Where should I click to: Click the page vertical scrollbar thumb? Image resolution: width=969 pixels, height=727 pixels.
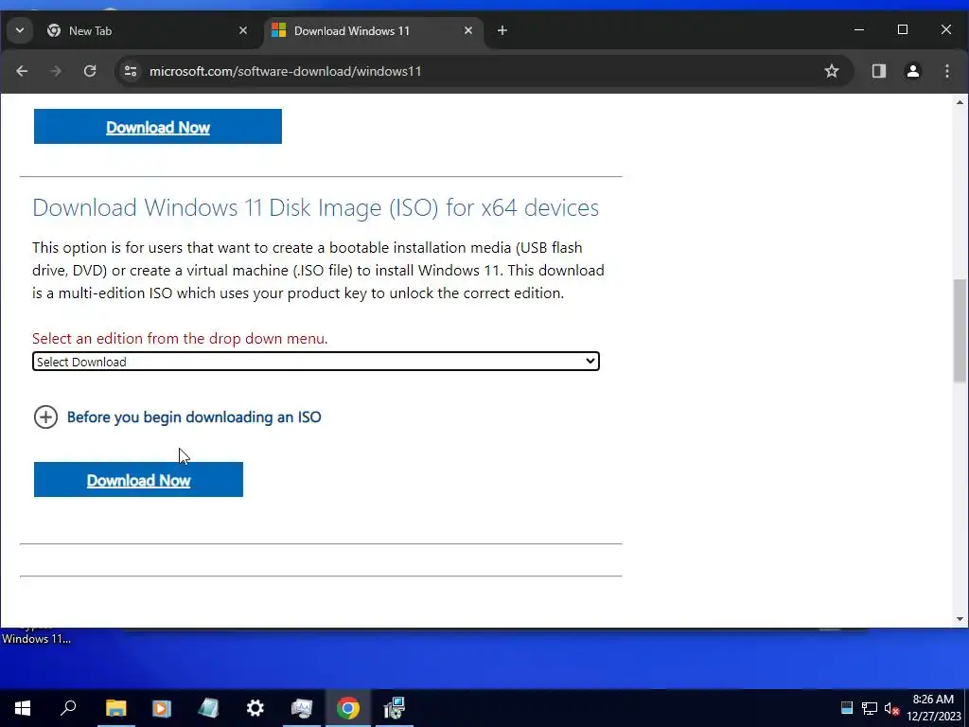[x=960, y=330]
